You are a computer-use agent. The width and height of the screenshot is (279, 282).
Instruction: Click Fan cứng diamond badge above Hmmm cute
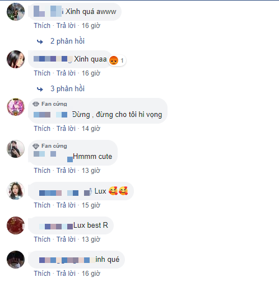36,146
